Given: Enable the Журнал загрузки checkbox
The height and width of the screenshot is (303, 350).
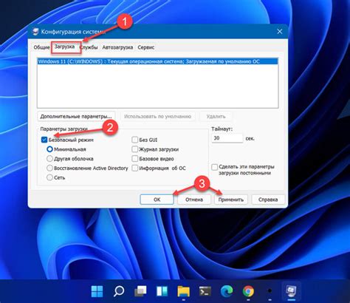Looking at the screenshot, I should click(134, 149).
